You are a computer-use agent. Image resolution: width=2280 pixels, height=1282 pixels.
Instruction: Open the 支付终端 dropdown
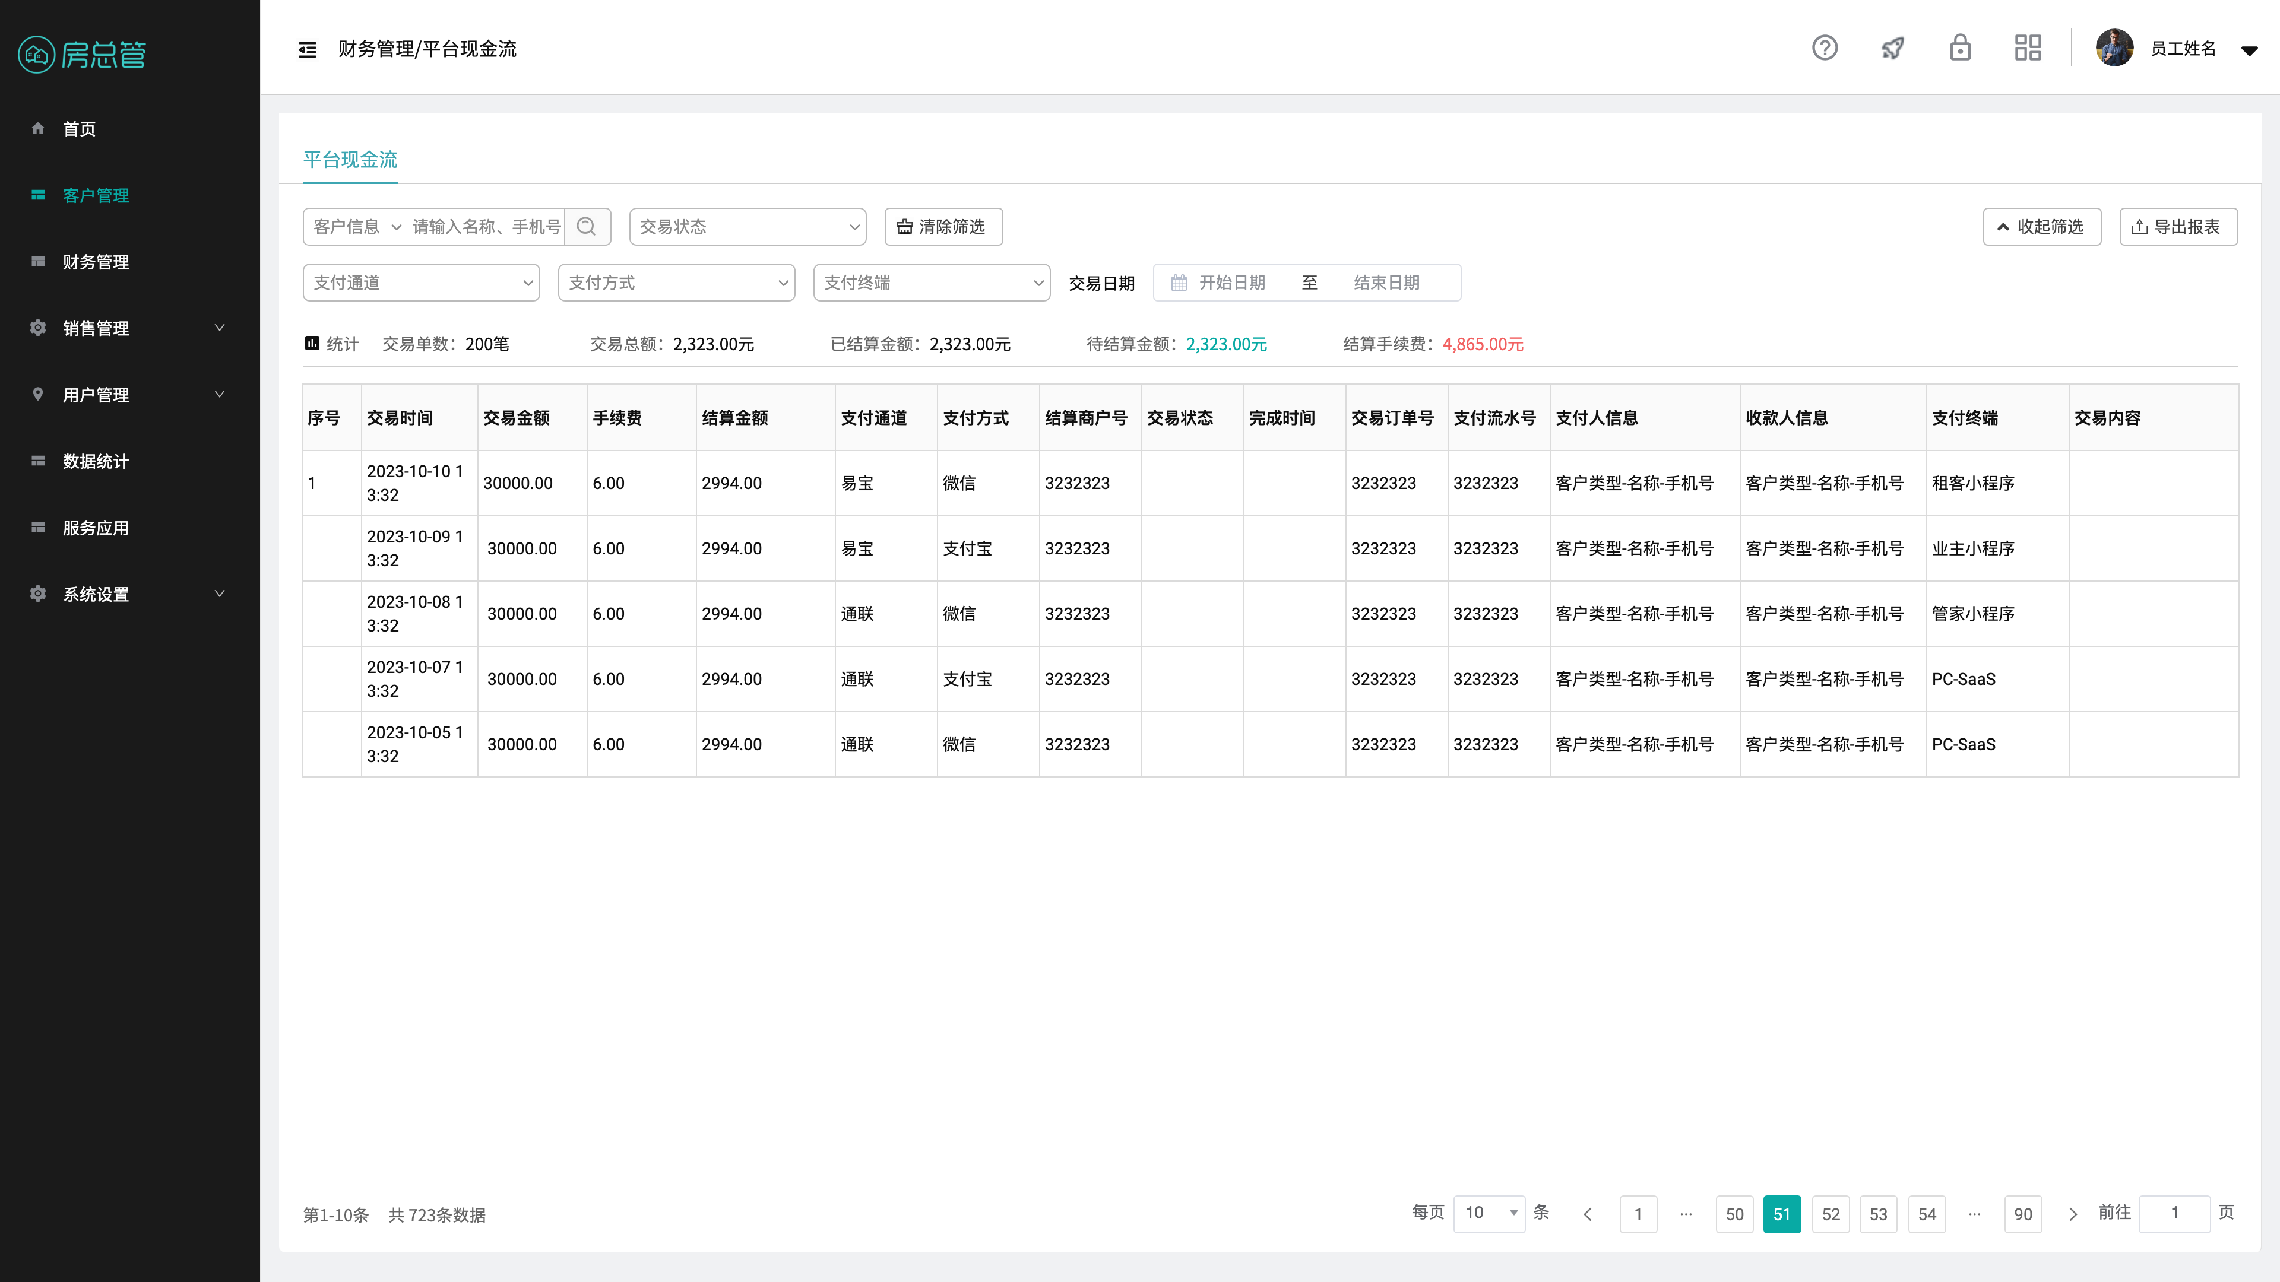[931, 283]
